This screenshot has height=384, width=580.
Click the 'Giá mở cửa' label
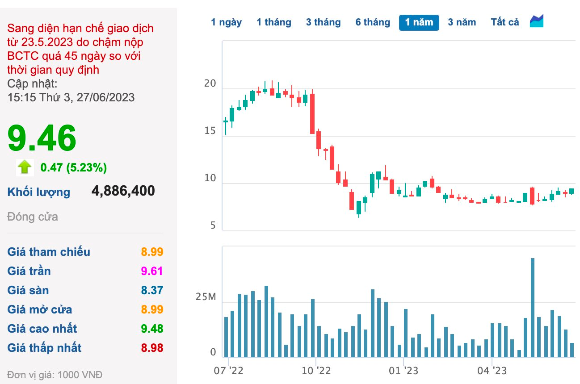click(40, 309)
